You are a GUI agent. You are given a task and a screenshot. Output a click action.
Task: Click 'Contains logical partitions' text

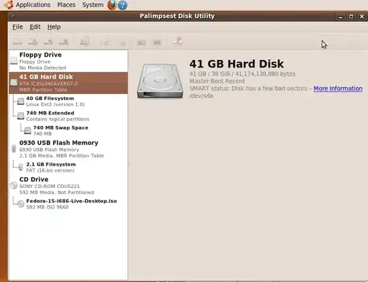pos(58,119)
